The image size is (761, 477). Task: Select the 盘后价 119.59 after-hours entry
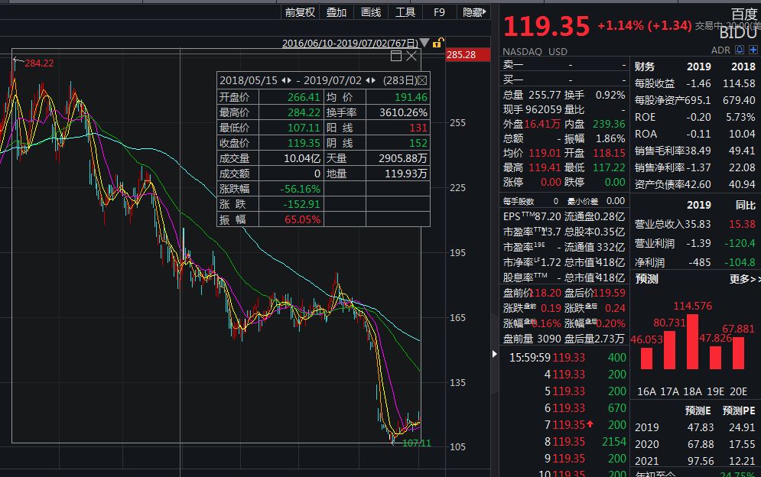coord(595,293)
